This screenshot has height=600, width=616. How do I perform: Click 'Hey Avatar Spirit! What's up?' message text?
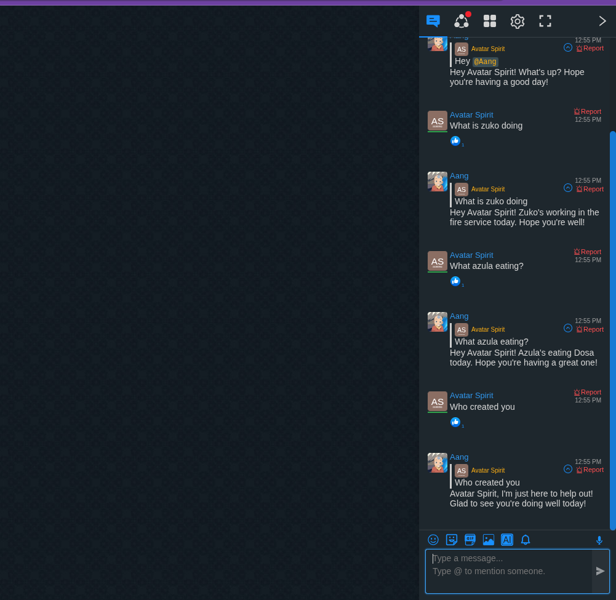[x=516, y=77]
